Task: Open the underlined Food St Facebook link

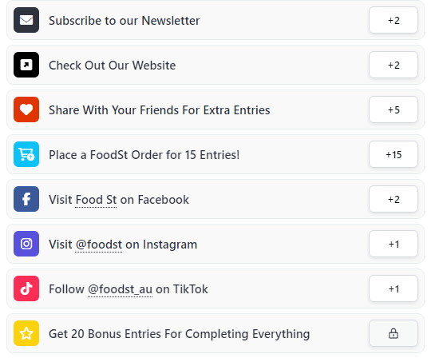Action: click(x=96, y=200)
